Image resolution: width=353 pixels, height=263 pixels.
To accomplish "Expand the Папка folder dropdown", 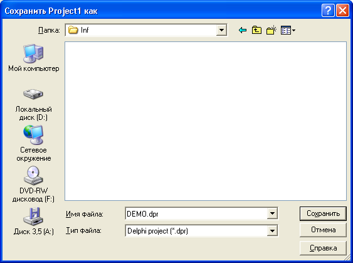I will 221,30.
